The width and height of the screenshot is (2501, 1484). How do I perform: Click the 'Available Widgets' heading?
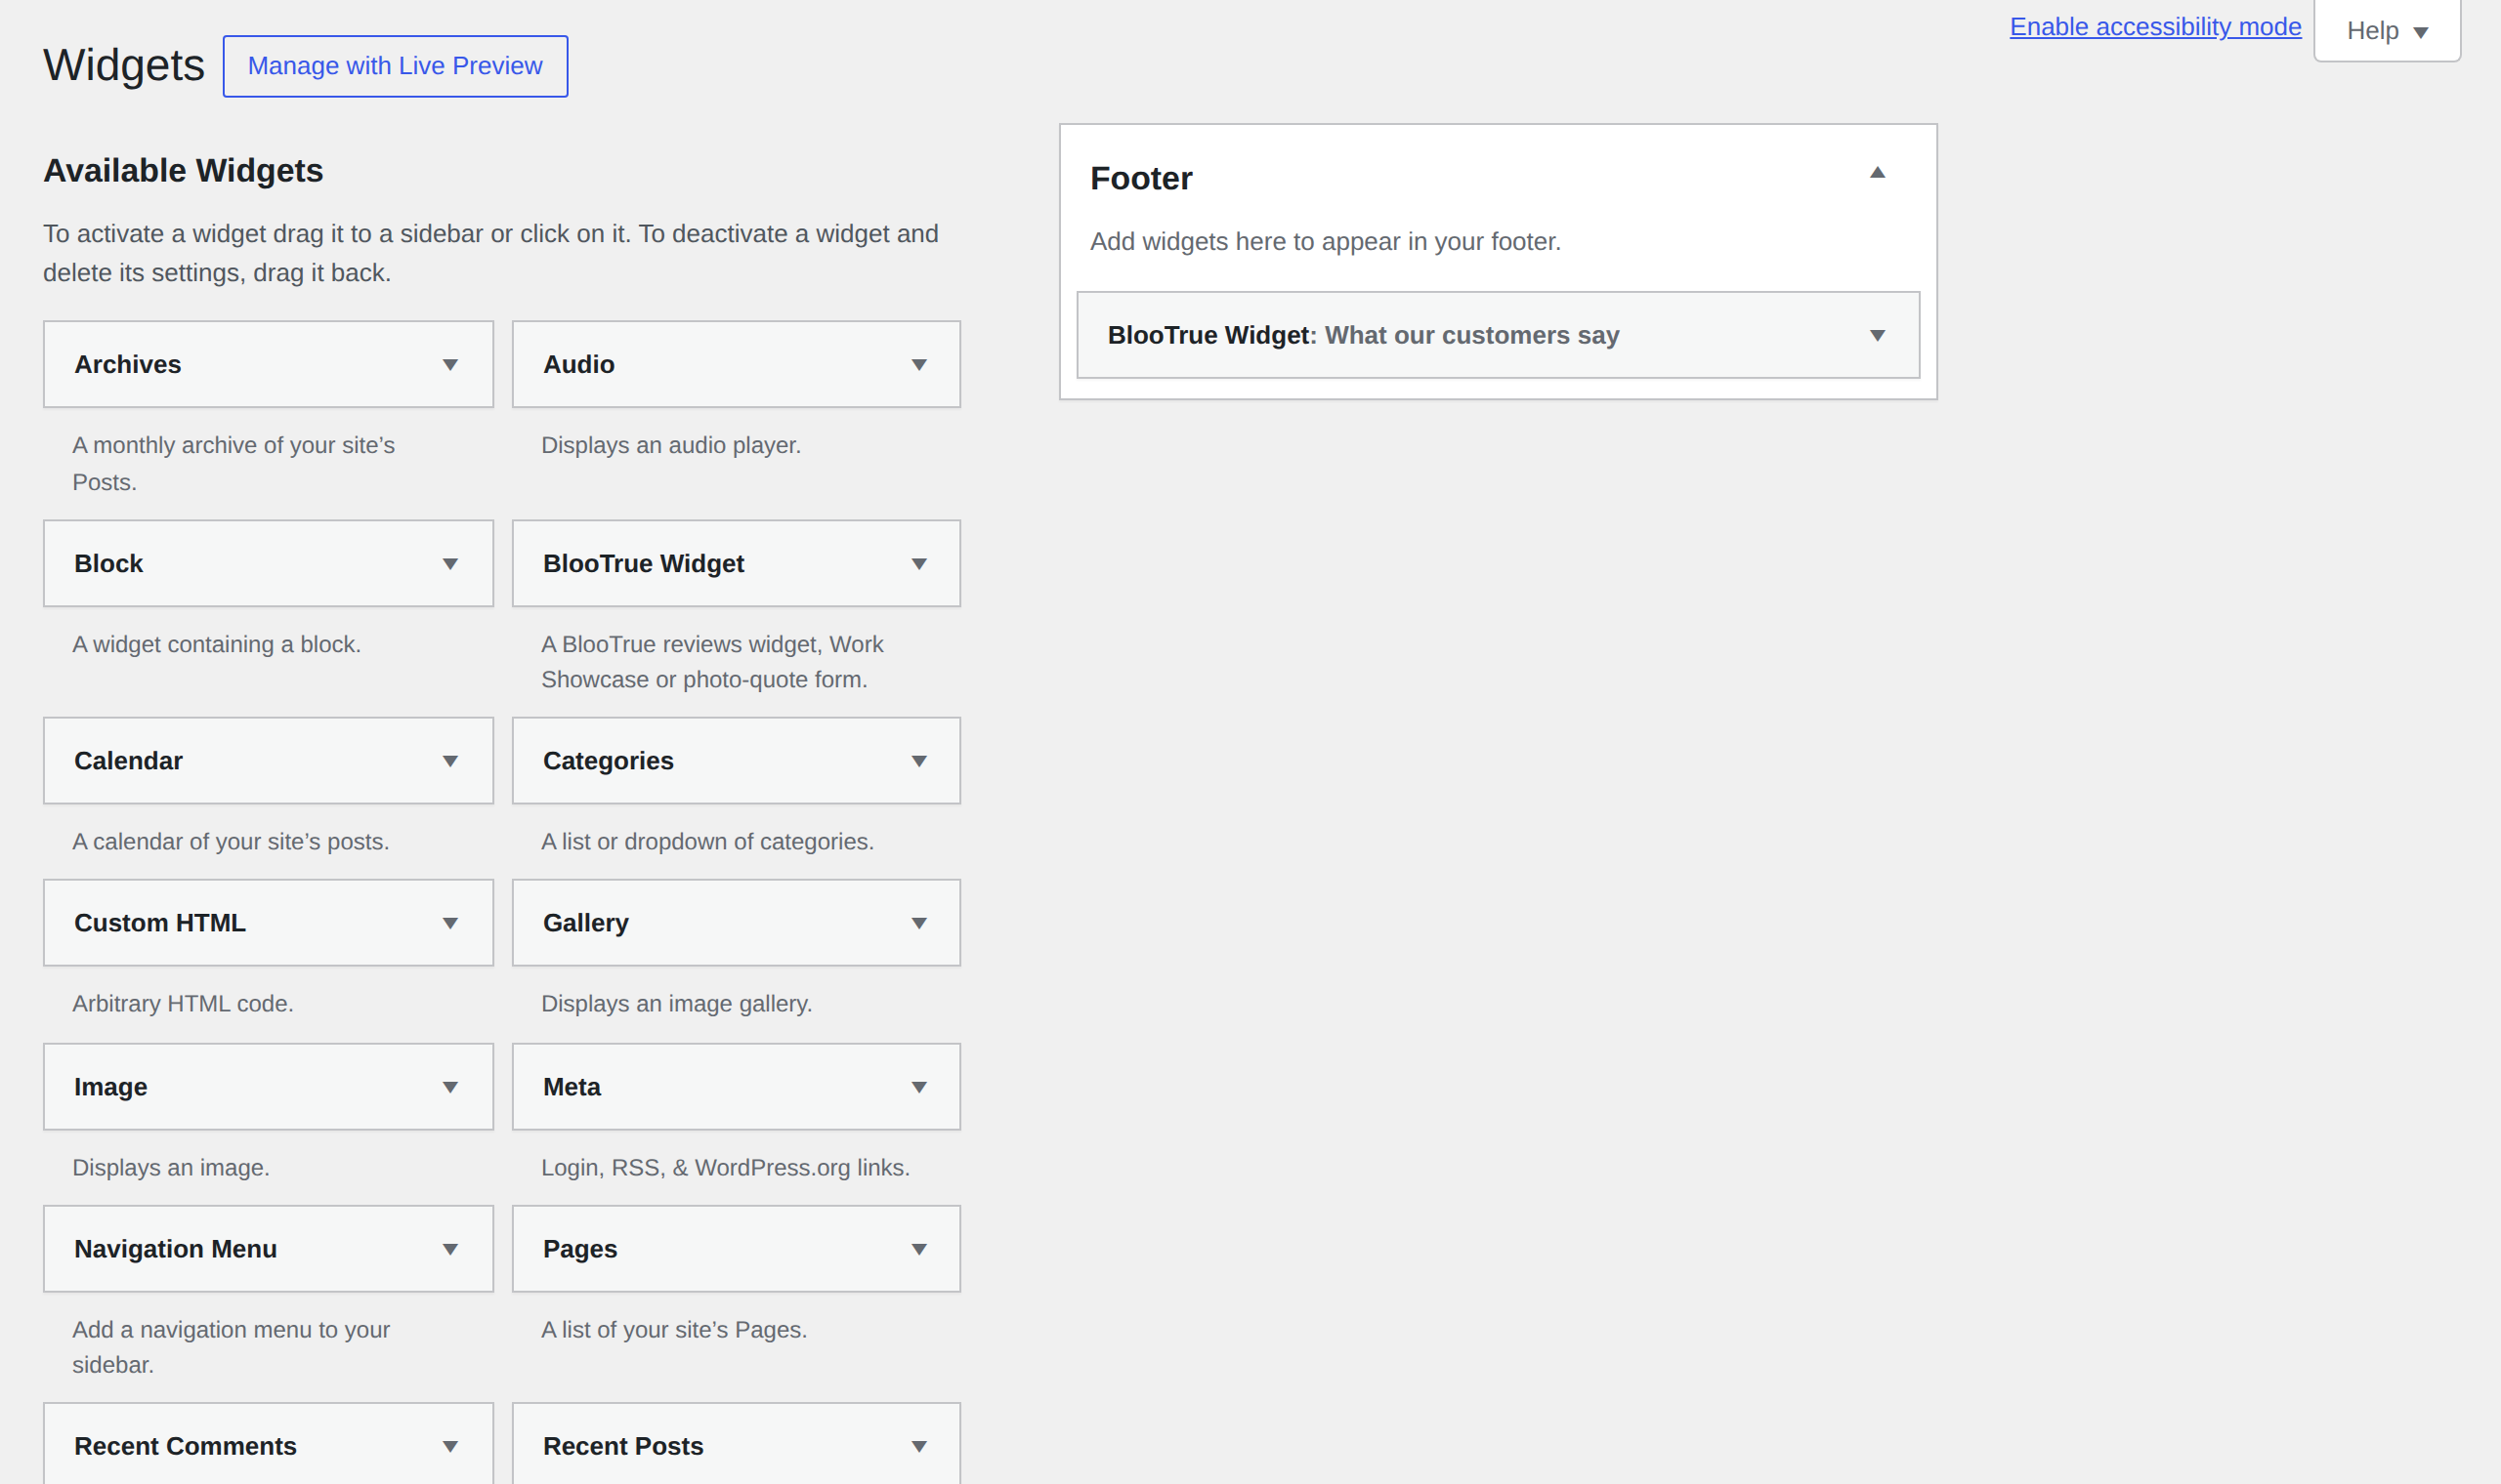click(x=183, y=171)
